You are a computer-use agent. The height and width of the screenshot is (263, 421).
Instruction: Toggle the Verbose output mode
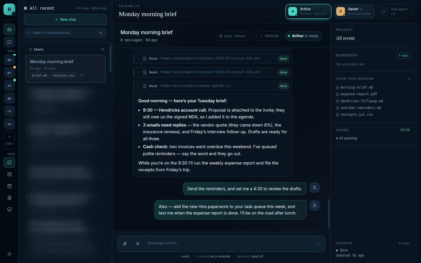(269, 36)
